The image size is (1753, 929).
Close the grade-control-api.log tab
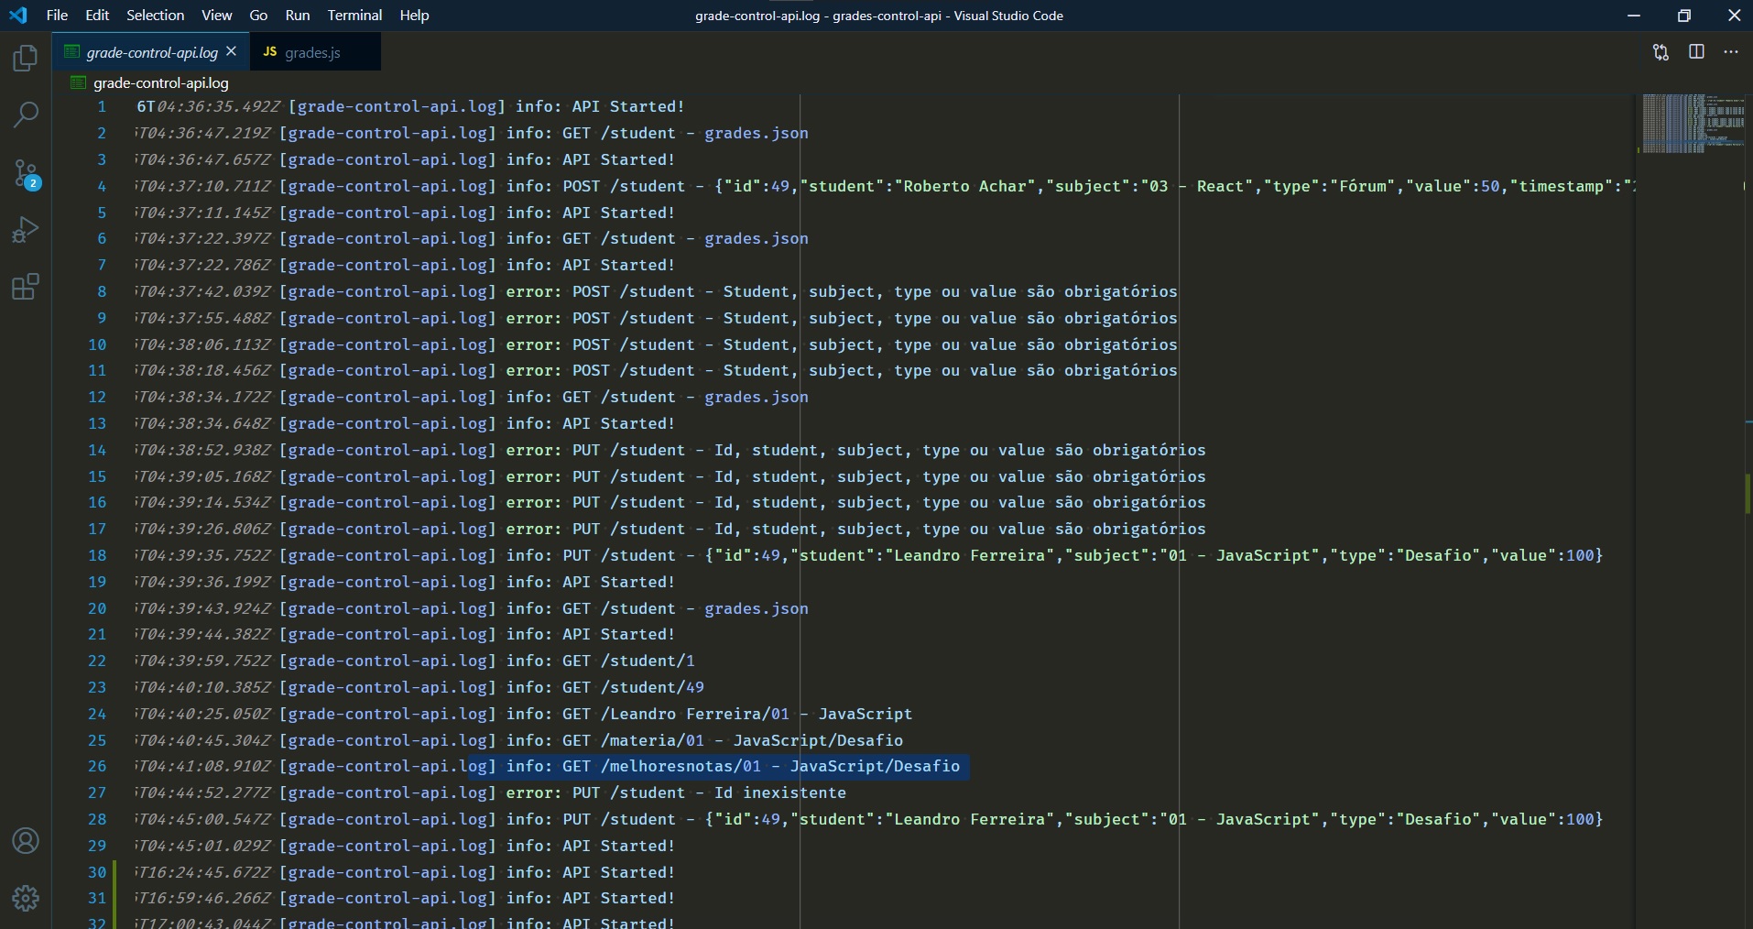[232, 51]
